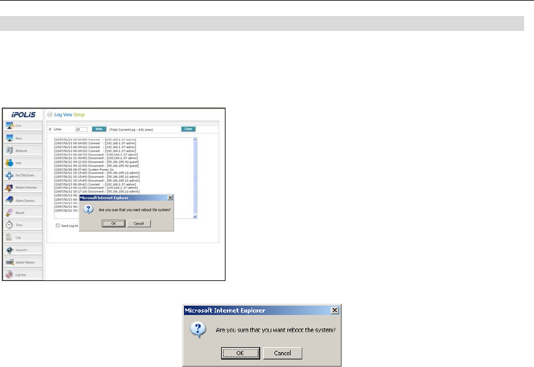This screenshot has width=534, height=367.
Task: Click the reboot question text in small dialog
Action: pos(134,210)
